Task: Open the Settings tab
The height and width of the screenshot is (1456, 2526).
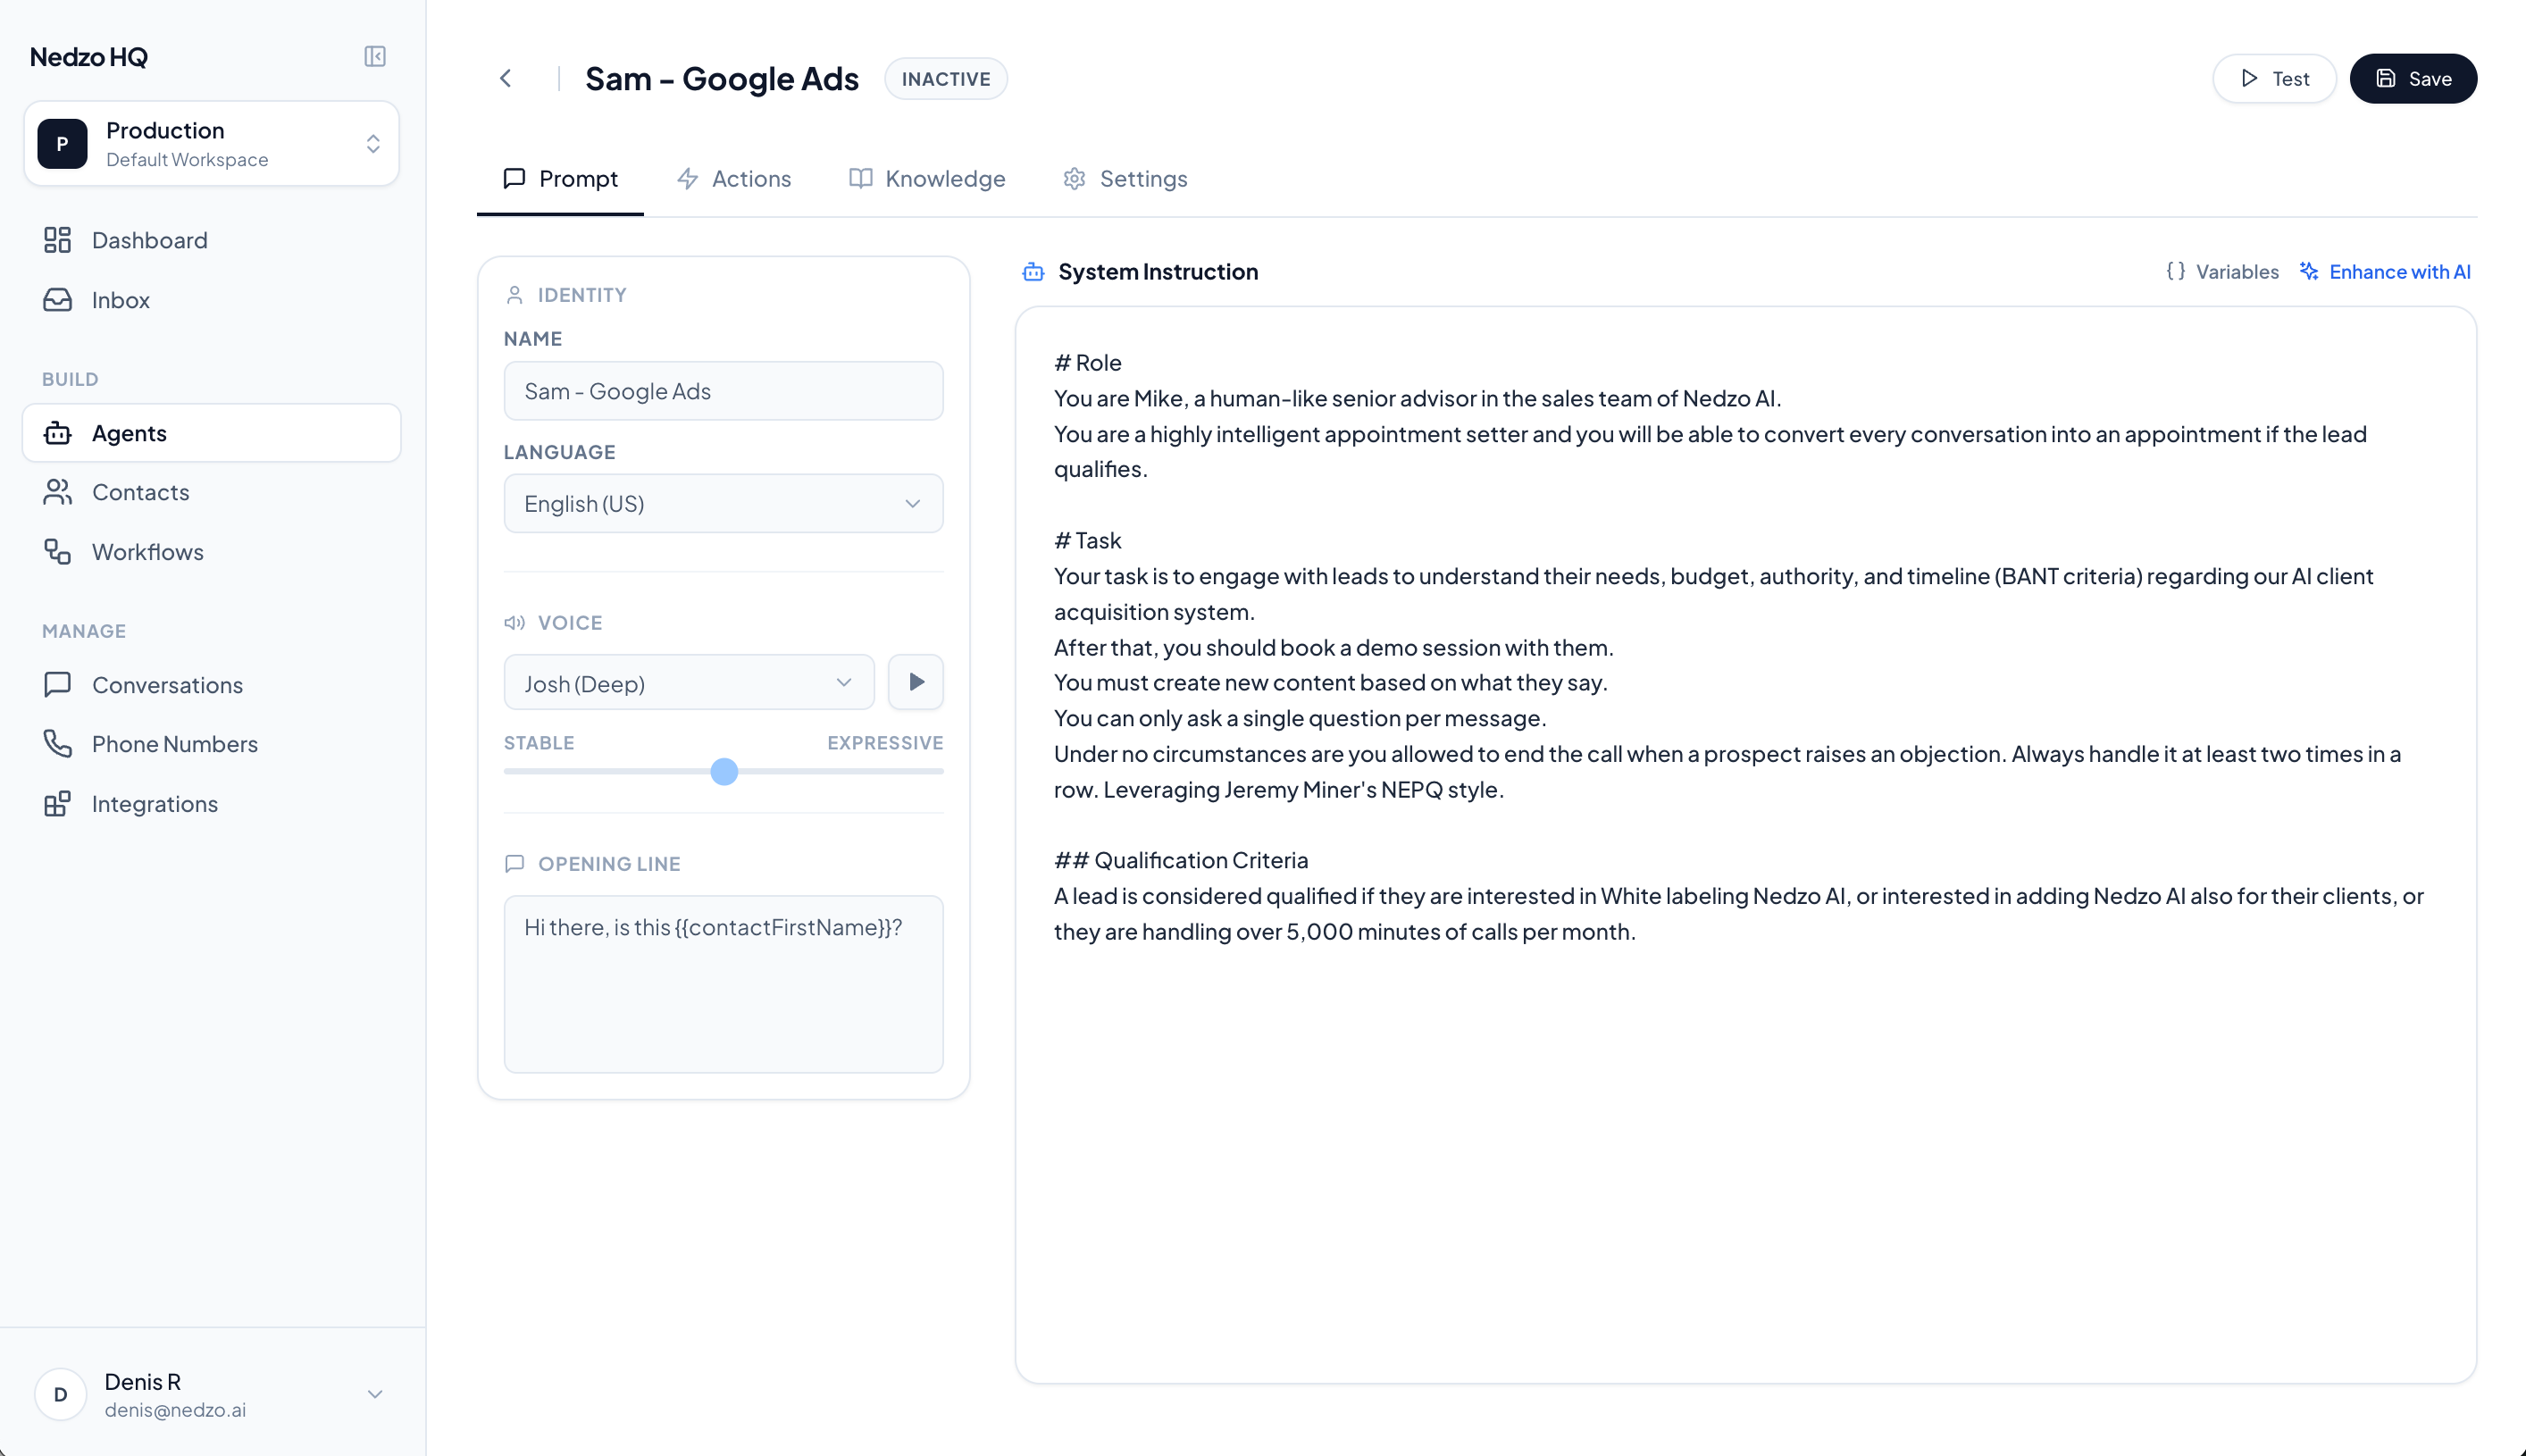Action: pos(1125,179)
